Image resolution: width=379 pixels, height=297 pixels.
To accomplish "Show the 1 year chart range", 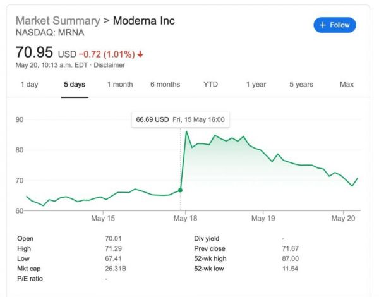I will tap(256, 84).
